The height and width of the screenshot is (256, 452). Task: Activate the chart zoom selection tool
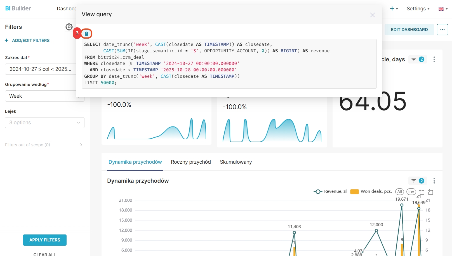click(x=422, y=192)
